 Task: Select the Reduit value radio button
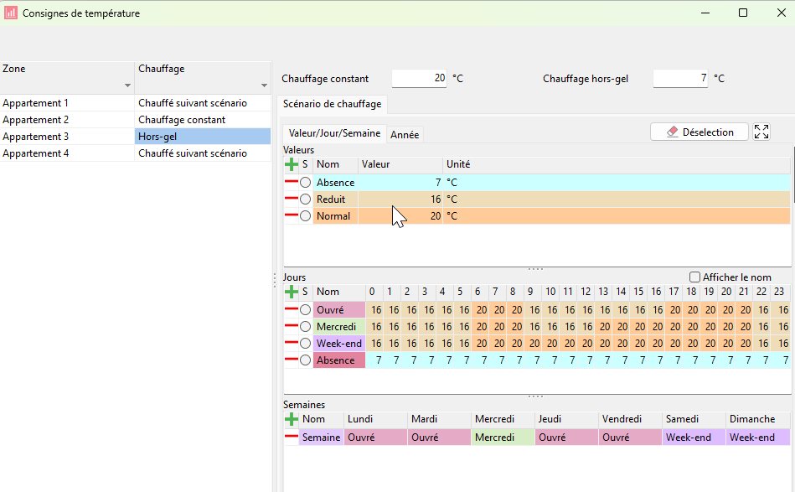point(306,199)
